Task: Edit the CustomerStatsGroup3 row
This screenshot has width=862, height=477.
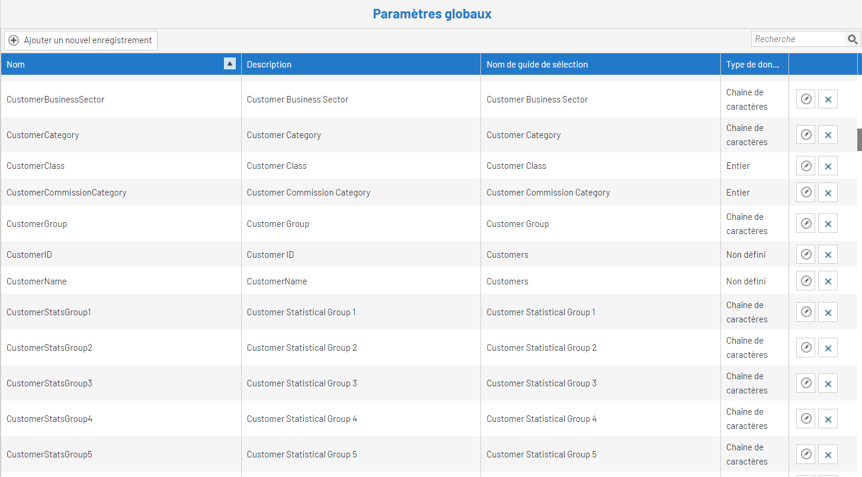Action: [806, 383]
